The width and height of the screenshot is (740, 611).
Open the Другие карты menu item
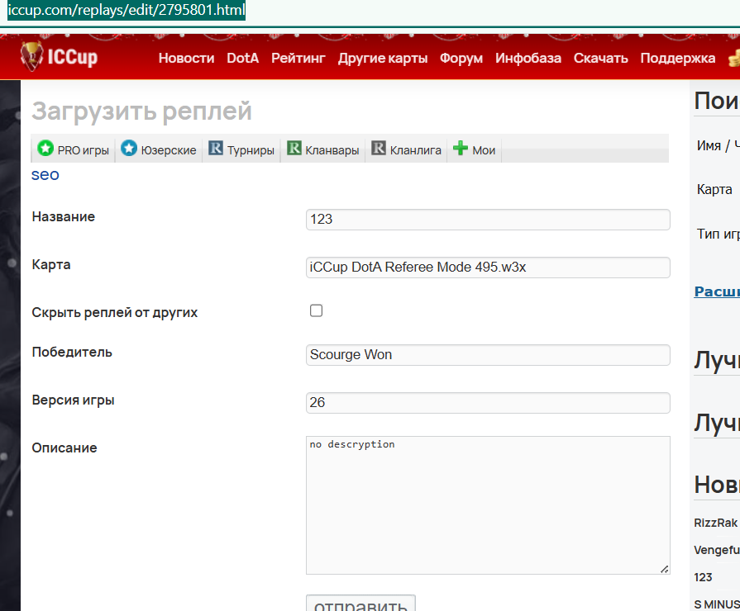(x=383, y=58)
